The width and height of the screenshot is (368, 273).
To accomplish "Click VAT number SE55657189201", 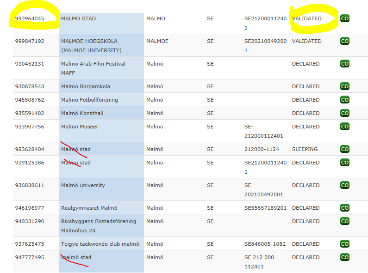I will point(265,208).
